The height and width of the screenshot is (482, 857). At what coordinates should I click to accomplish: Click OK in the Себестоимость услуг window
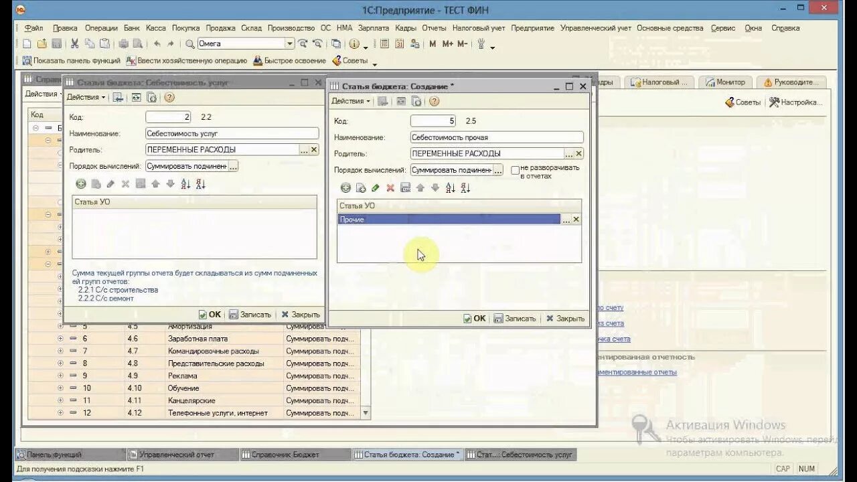[x=210, y=315]
